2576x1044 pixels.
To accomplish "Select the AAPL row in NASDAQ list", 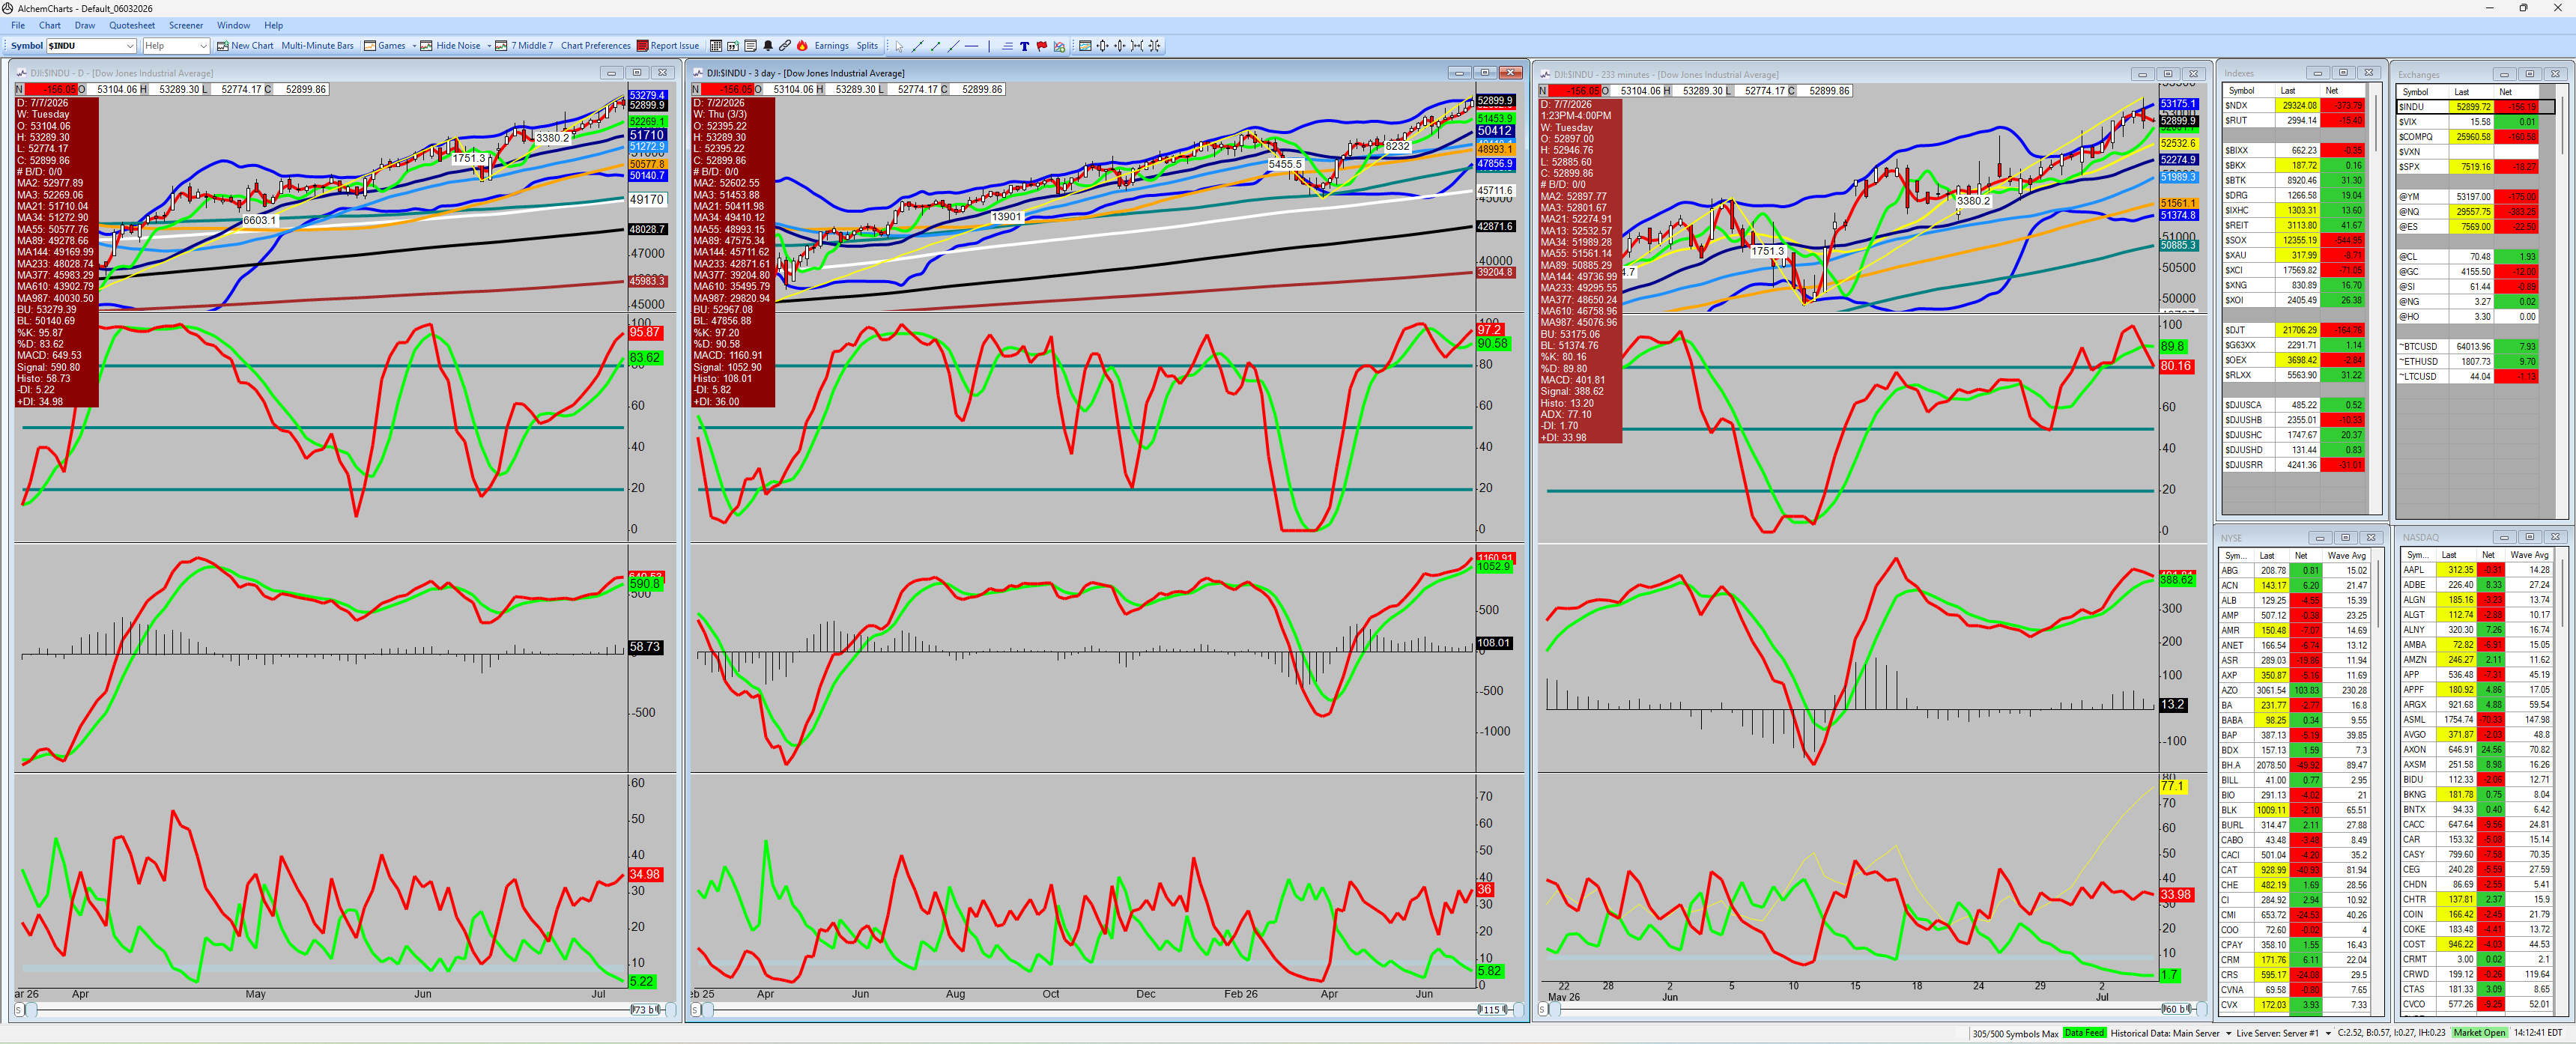I will (2477, 570).
